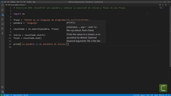Click the master branch indicator
Viewport: 171px width, 96px height.
tap(7, 95)
